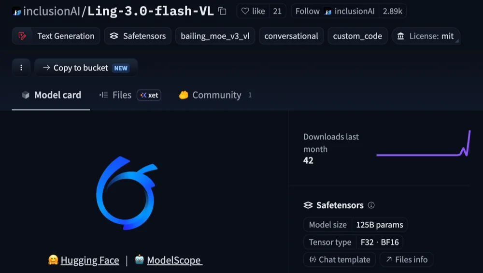Click the inclusionAI avatar beside the title
The height and width of the screenshot is (273, 483).
tap(16, 12)
